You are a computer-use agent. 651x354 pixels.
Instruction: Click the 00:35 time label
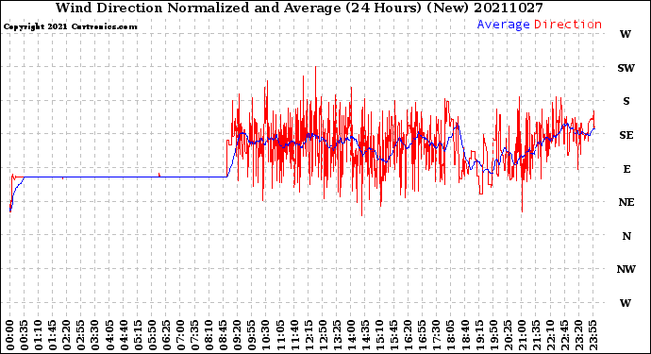coord(25,335)
